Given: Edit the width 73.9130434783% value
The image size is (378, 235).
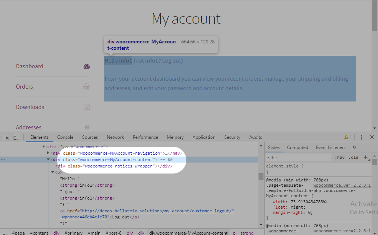Looking at the screenshot, I should coord(309,202).
